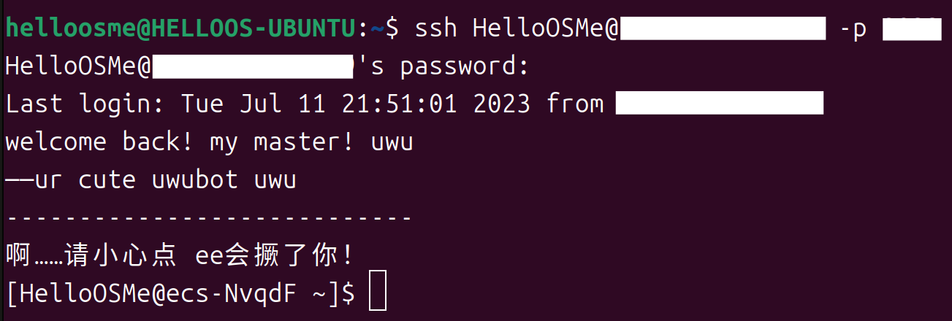Screen dimensions: 952x321
Task: Click the dashed separator line
Action: point(209,217)
